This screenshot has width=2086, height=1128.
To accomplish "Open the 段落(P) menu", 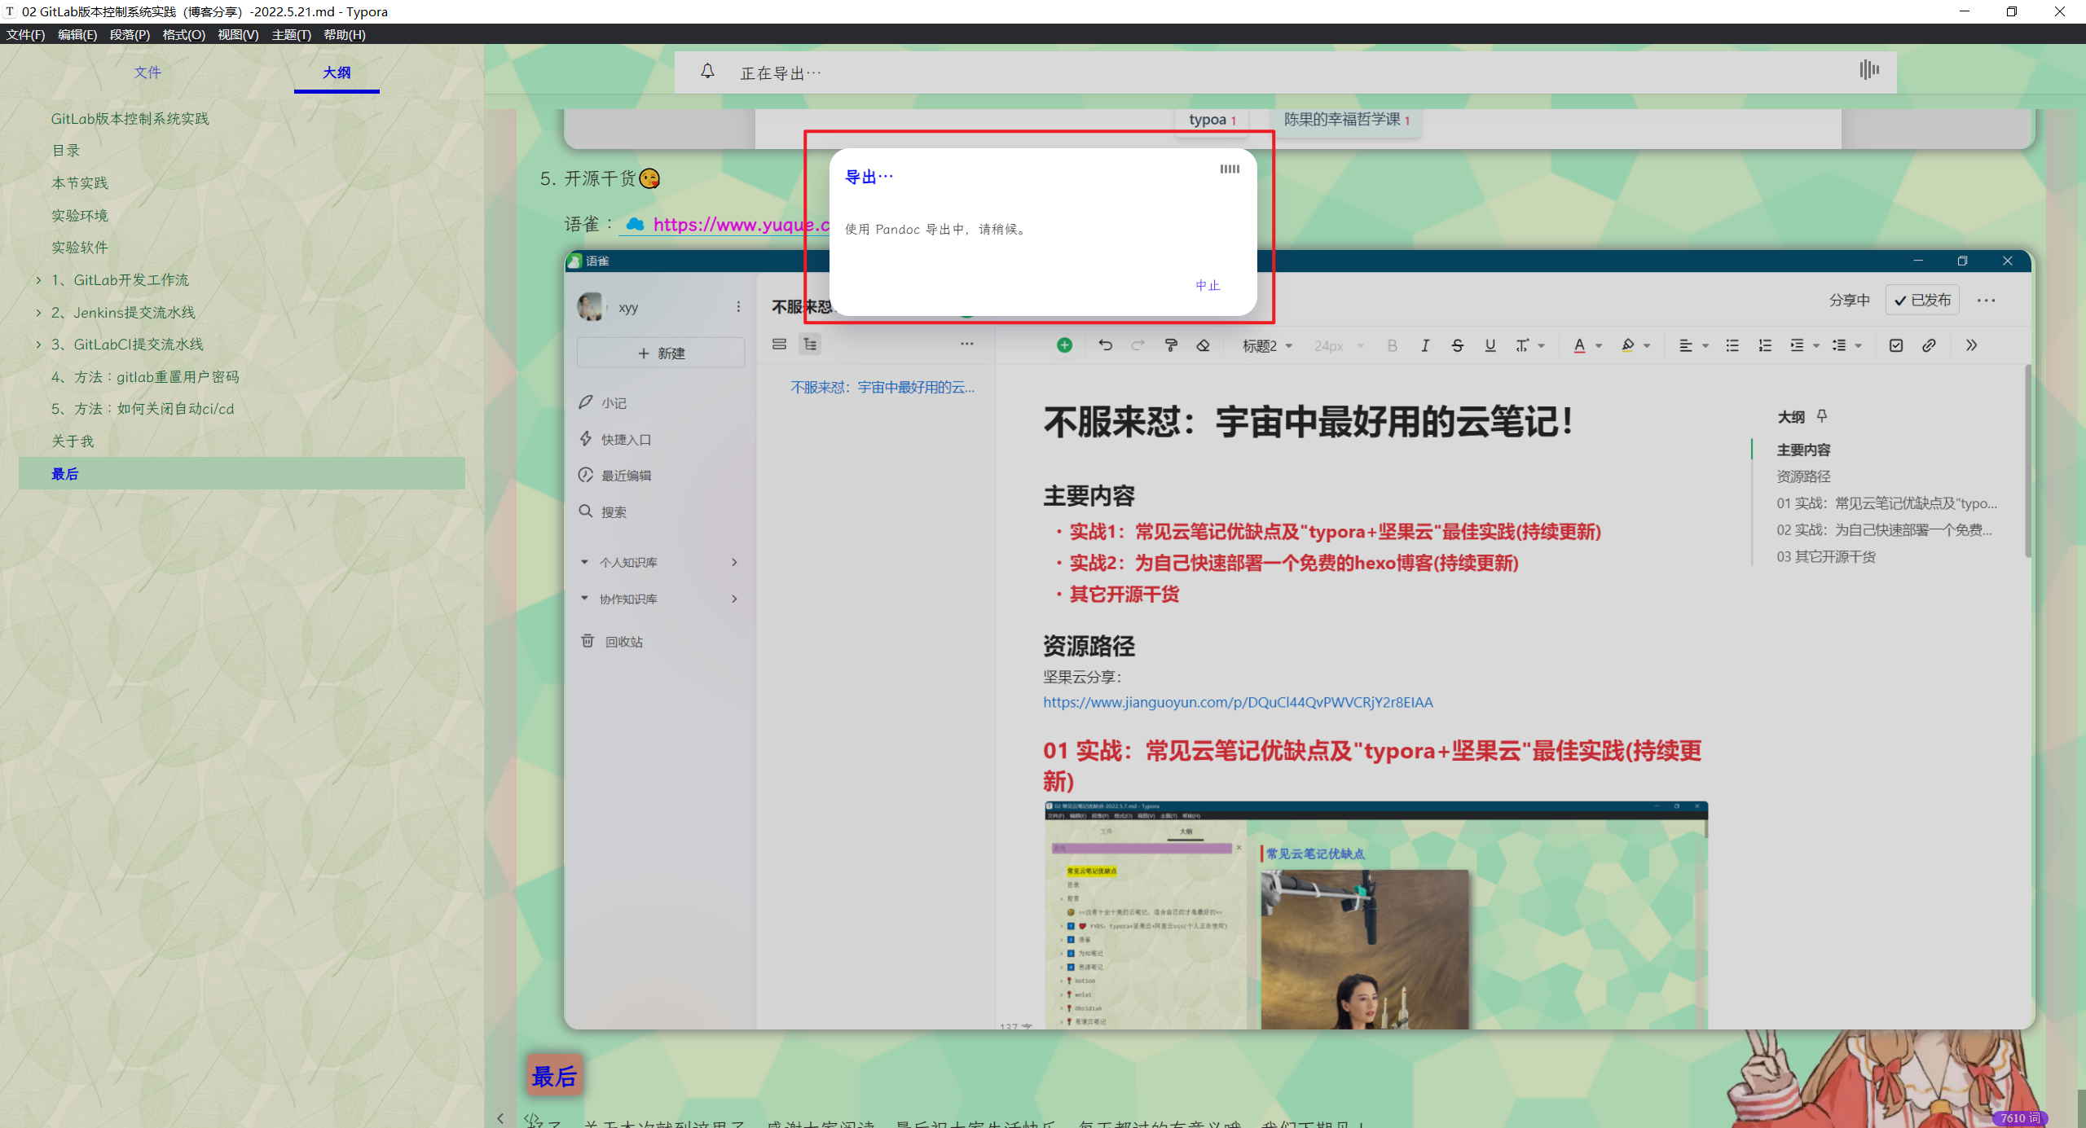I will coord(130,34).
